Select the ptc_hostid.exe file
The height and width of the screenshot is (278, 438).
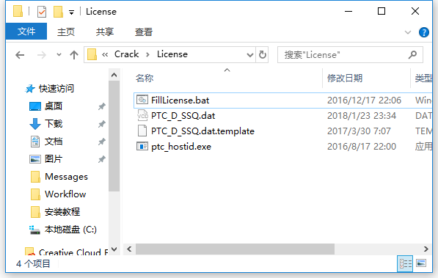click(x=181, y=147)
